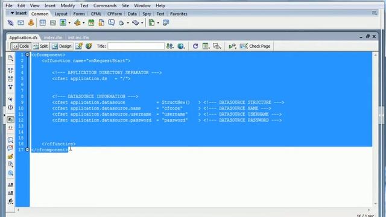The width and height of the screenshot is (386, 217).
Task: Insert a Hyperlink from the Common toolbar
Action: coord(10,23)
